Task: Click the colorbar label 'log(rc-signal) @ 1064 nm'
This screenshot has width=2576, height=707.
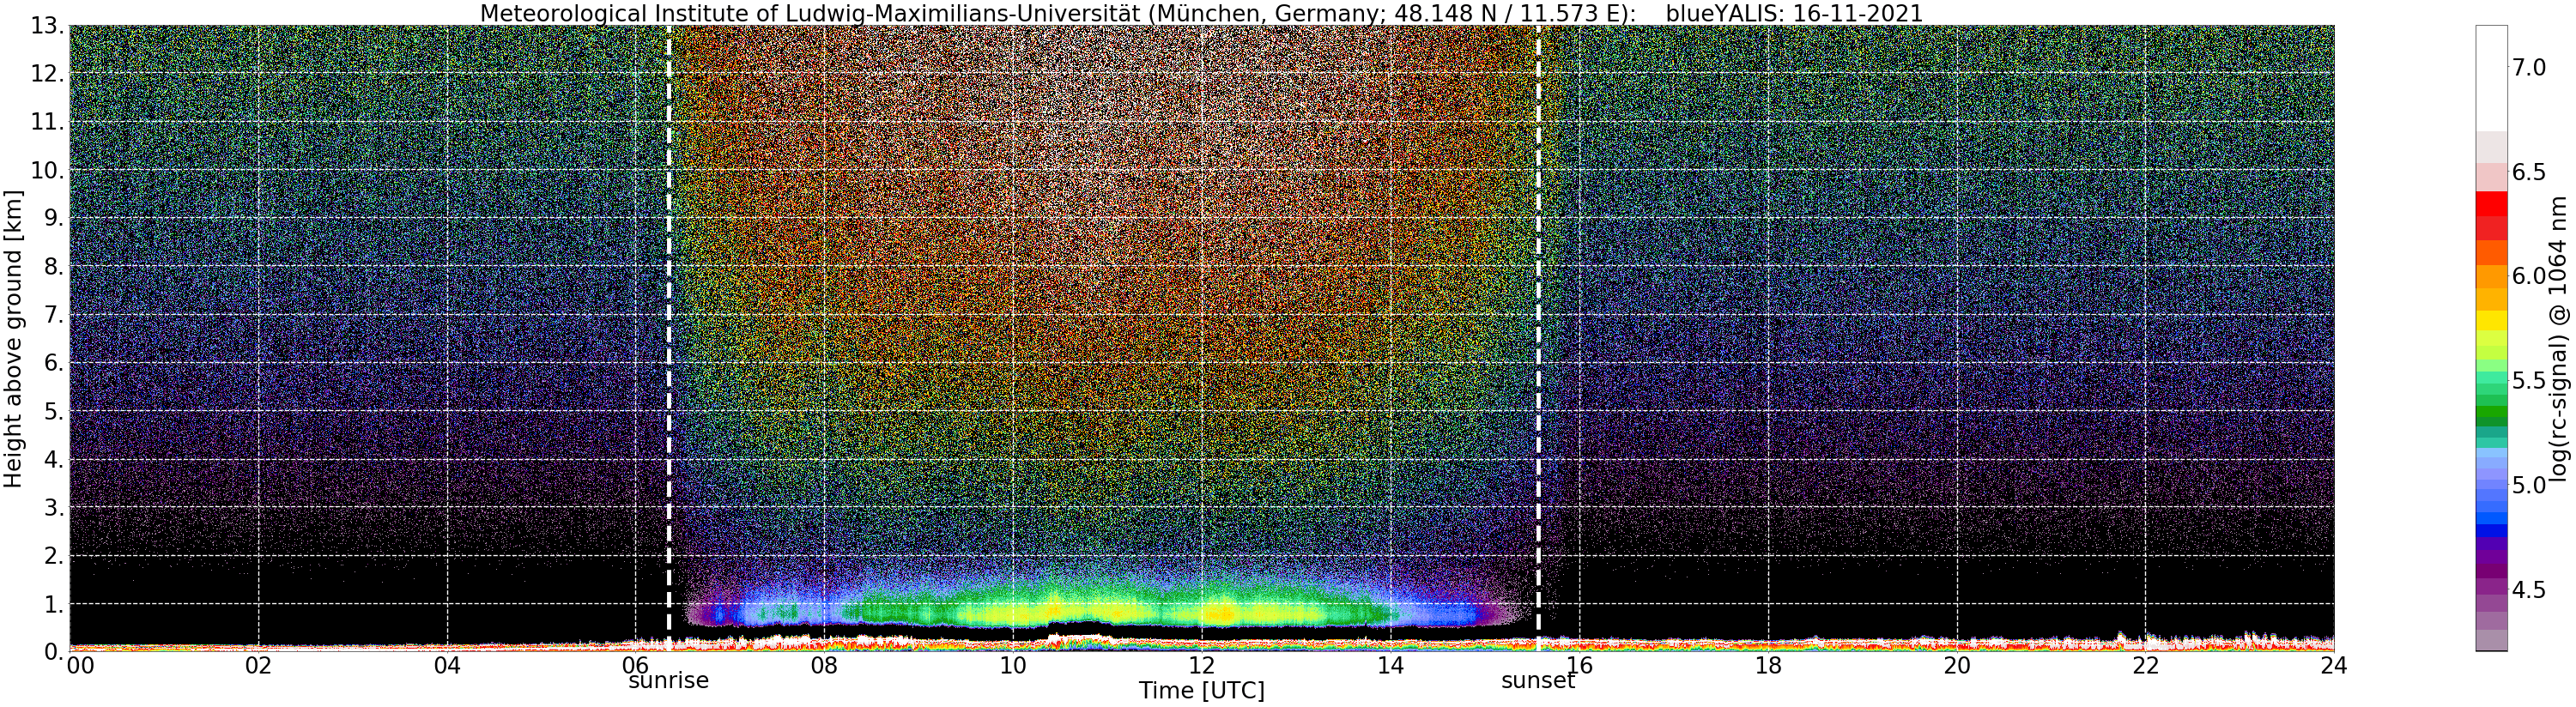Action: pos(2560,339)
